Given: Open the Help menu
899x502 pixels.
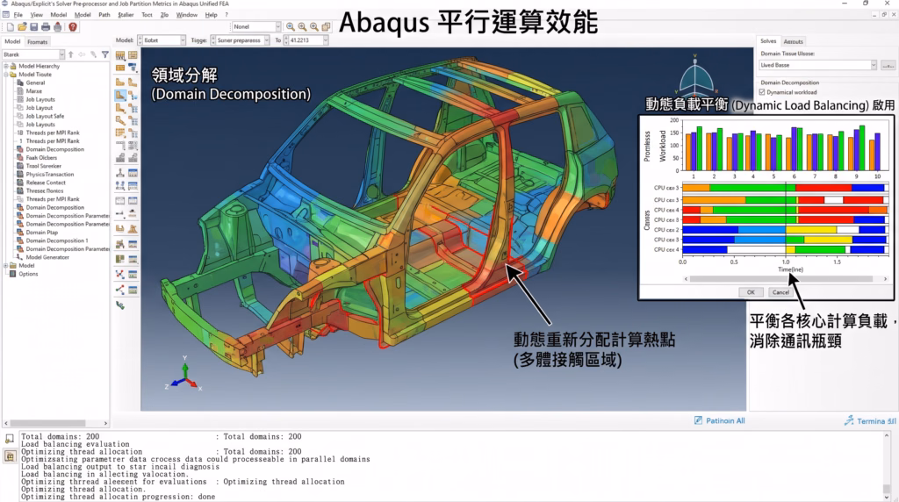Looking at the screenshot, I should [x=211, y=15].
